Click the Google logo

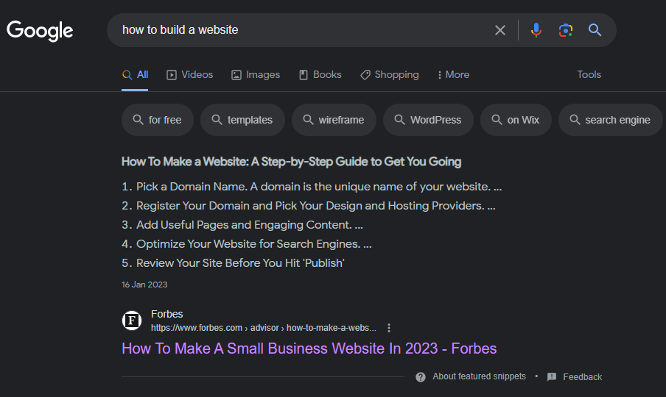pyautogui.click(x=40, y=30)
